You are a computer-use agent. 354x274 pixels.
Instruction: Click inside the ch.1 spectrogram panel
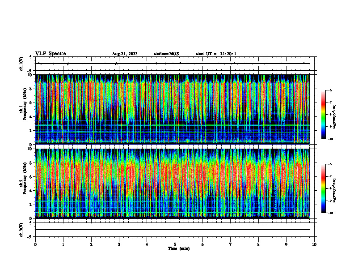click(173, 109)
